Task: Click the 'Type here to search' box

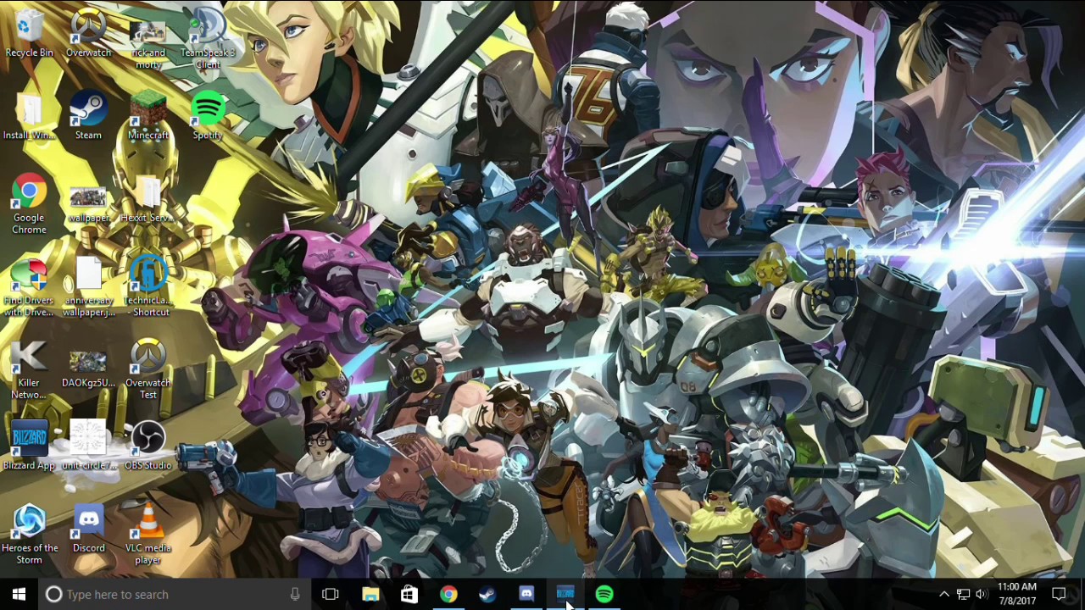Action: click(x=175, y=594)
